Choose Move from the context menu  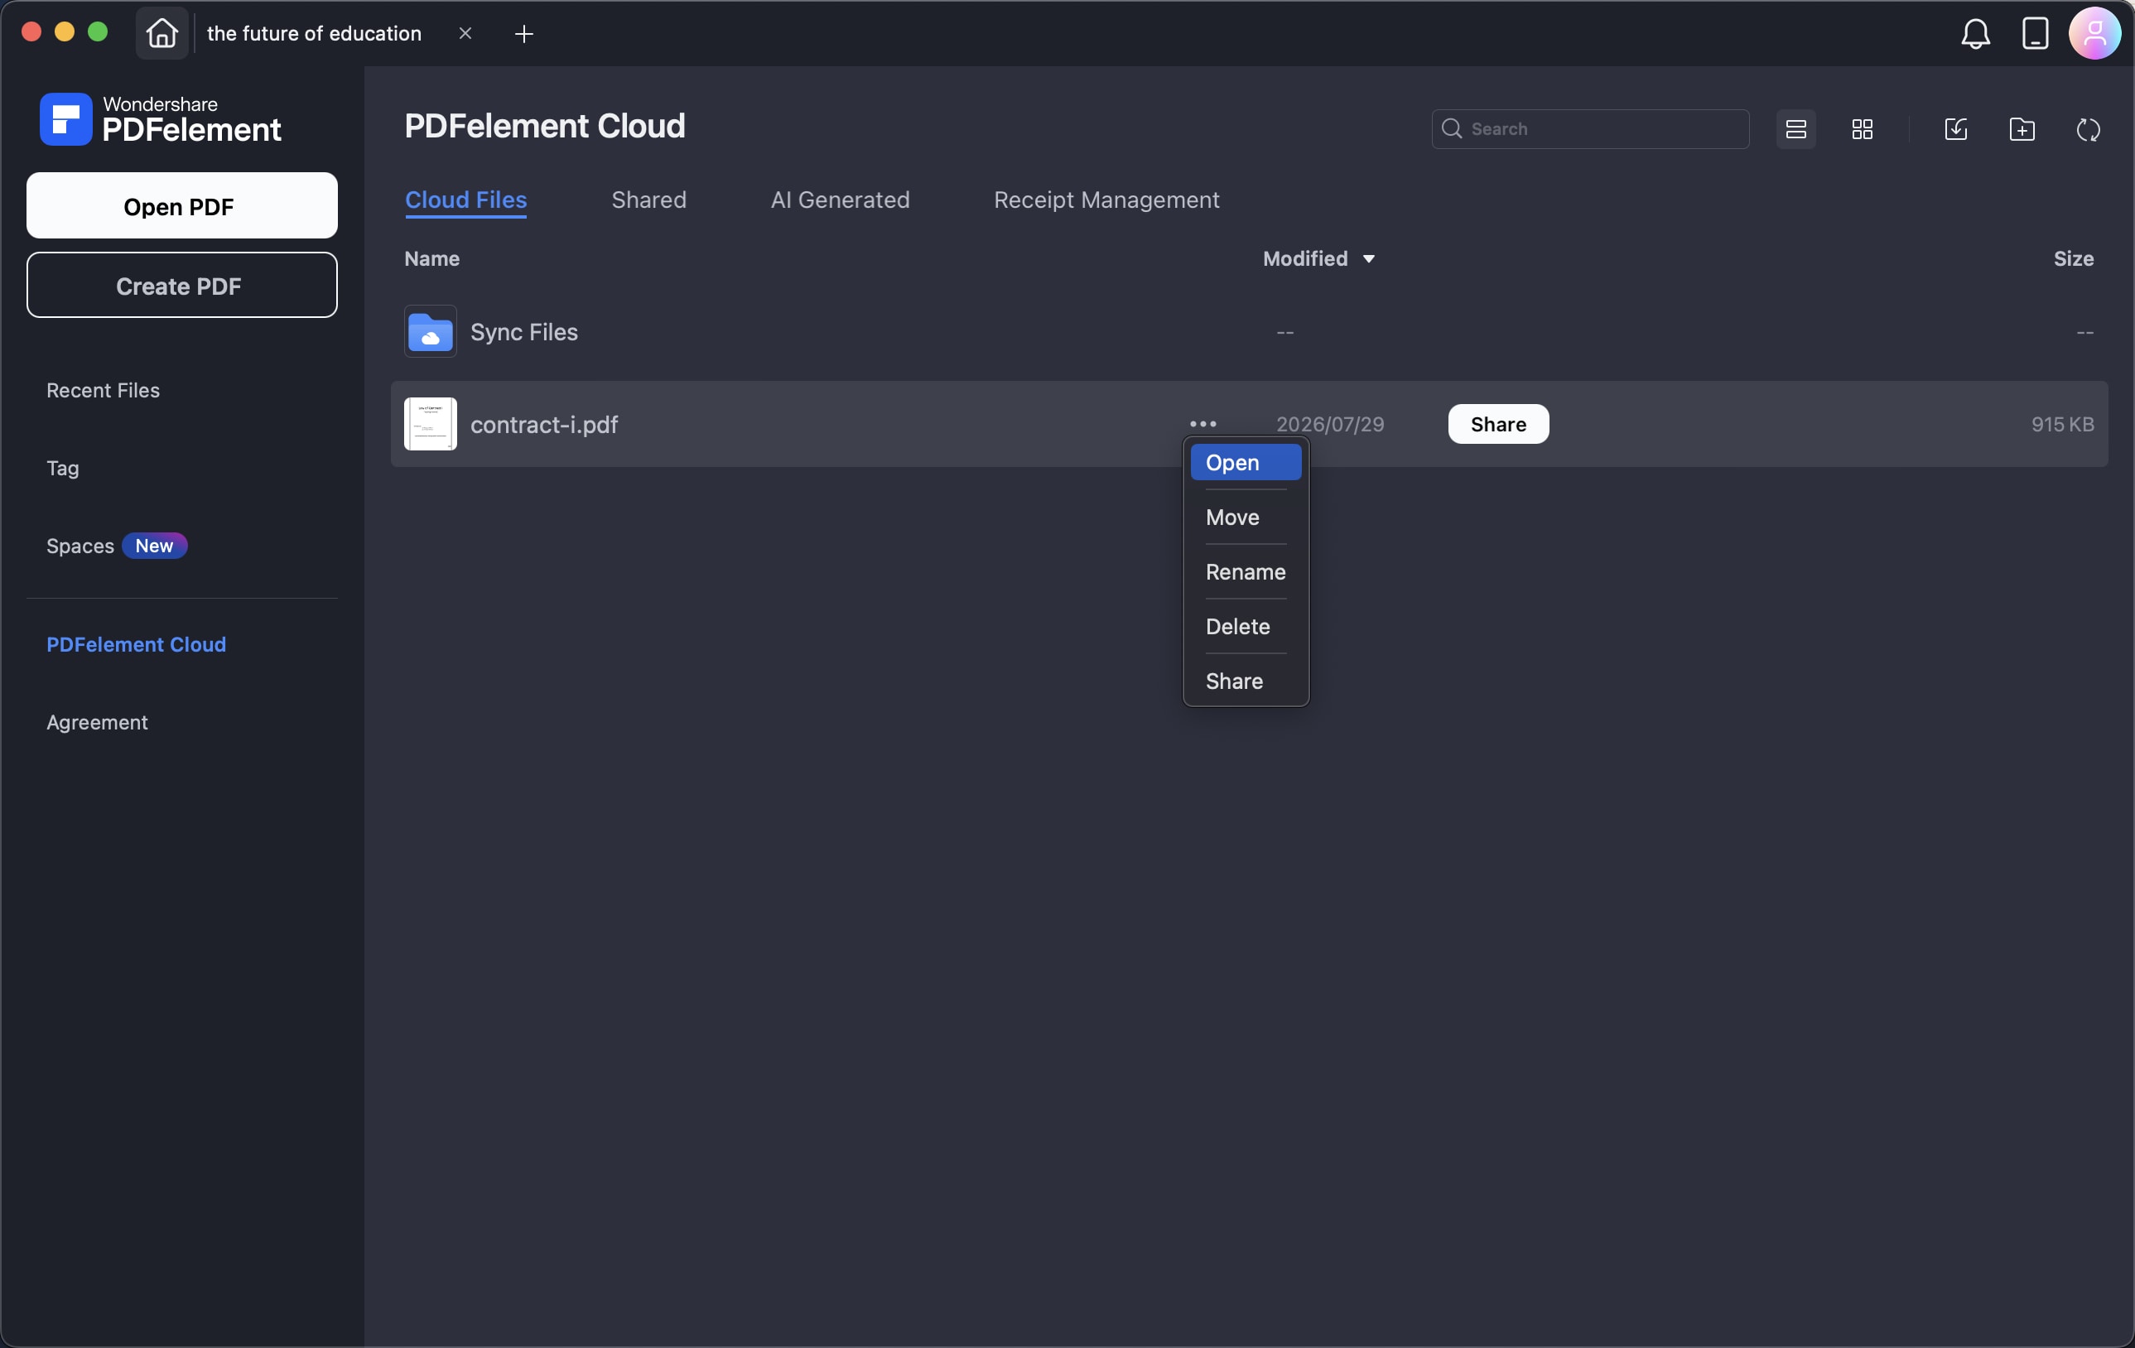1245,518
